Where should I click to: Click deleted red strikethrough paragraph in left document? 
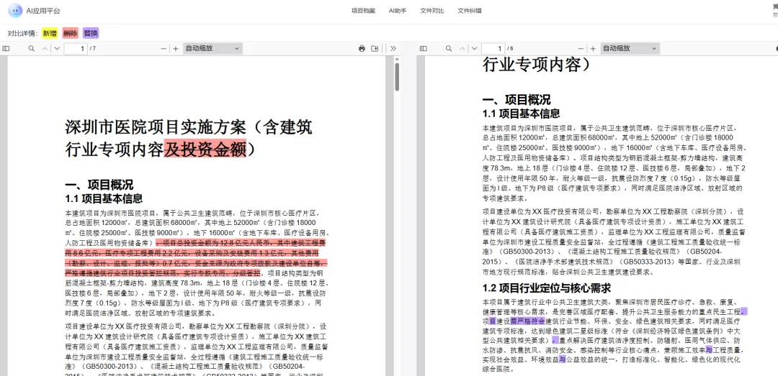[x=197, y=258]
